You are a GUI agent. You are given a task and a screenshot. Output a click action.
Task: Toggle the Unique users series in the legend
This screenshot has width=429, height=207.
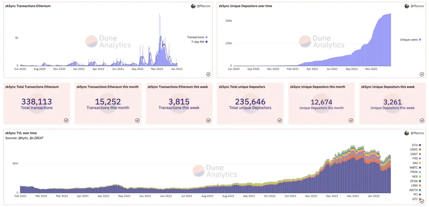pyautogui.click(x=410, y=40)
